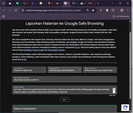The width and height of the screenshot is (133, 113).
Task: Reload the Safe Browsing page
Action: [16, 10]
